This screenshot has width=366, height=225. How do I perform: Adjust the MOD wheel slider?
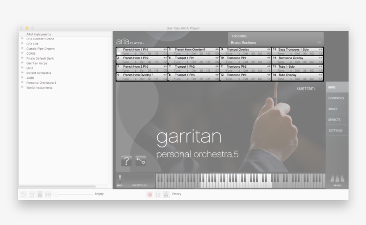pyautogui.click(x=120, y=180)
